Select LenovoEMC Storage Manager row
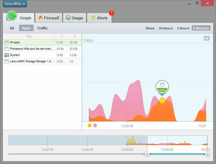Screen dimensions: 216x164 pos(42,61)
